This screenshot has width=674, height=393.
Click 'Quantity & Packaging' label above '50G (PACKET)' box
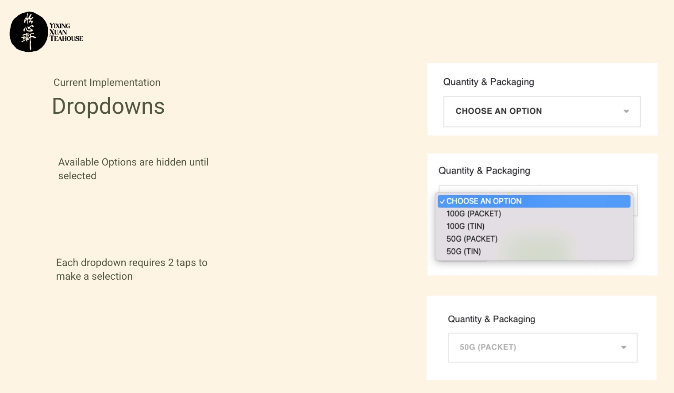pos(492,319)
